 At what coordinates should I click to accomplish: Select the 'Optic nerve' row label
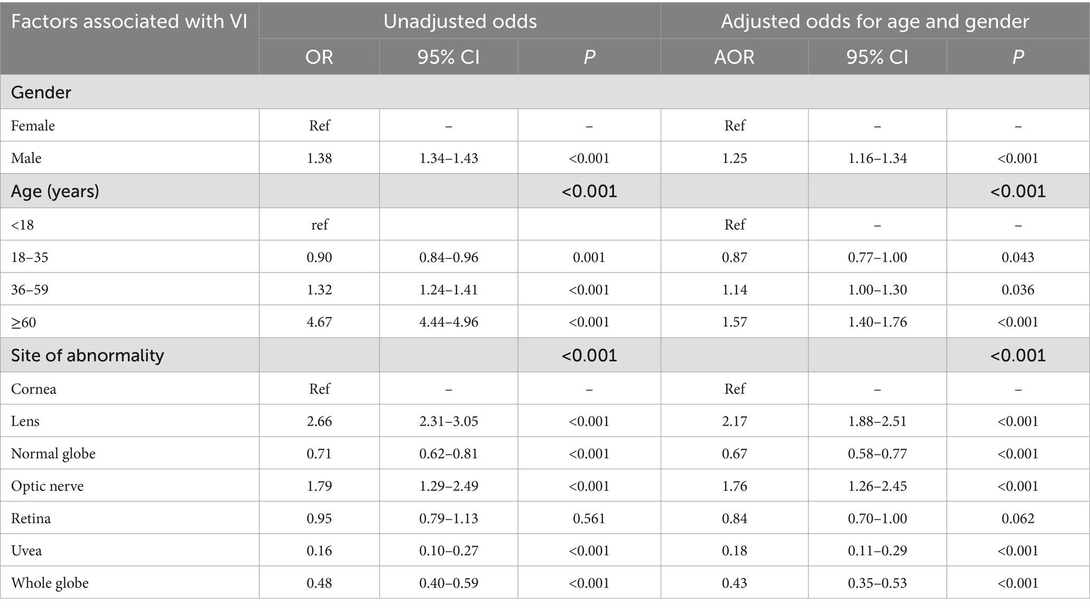[47, 486]
